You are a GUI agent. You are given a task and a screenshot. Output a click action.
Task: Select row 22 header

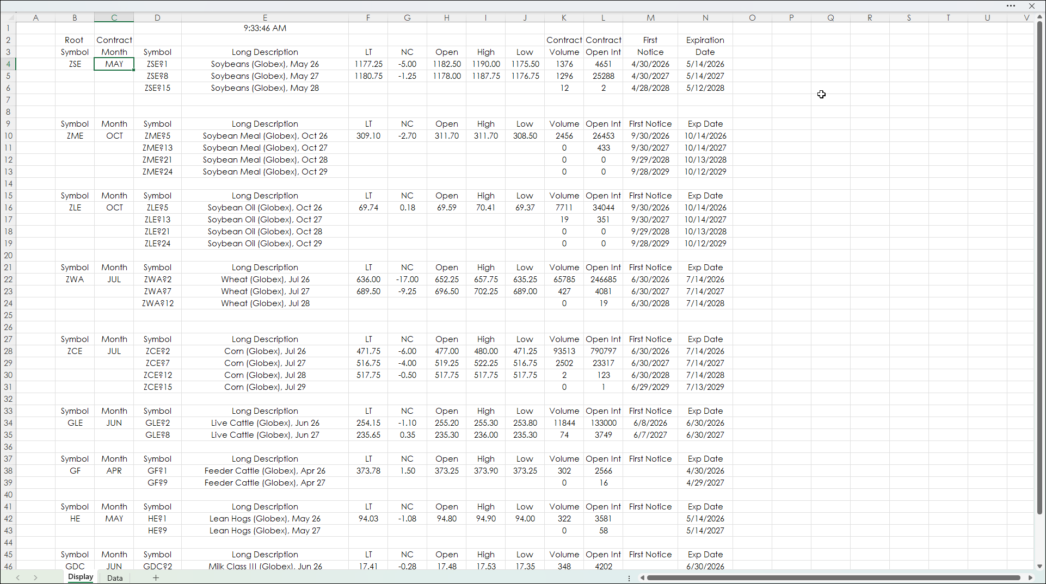click(x=8, y=279)
